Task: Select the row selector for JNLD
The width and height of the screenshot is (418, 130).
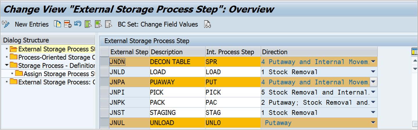Action: point(105,72)
